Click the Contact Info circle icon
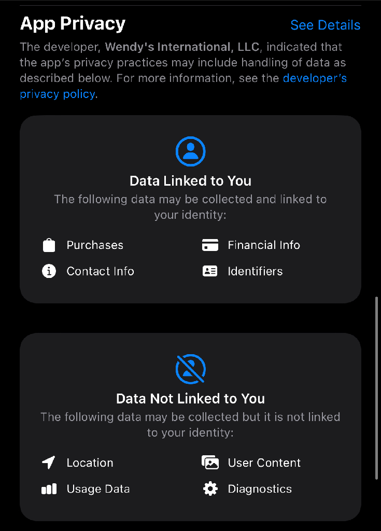 point(49,271)
